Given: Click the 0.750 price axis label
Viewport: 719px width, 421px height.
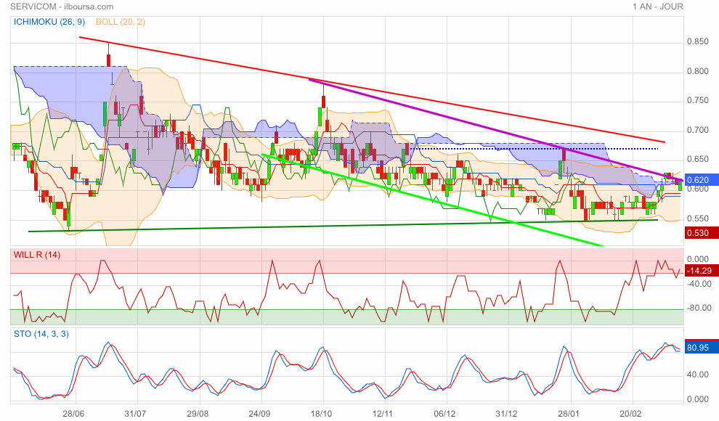Looking at the screenshot, I should pos(697,101).
